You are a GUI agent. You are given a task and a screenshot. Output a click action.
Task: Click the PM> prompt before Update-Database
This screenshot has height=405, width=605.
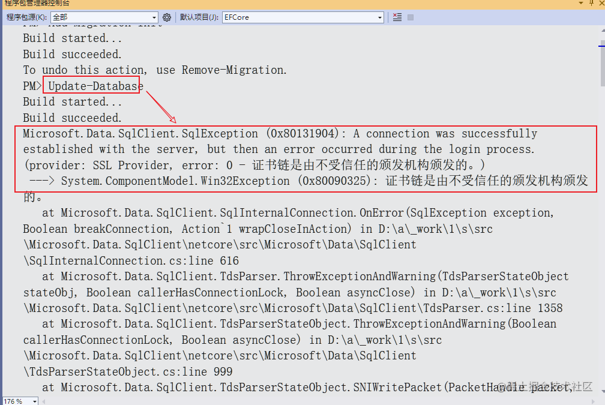click(x=32, y=86)
